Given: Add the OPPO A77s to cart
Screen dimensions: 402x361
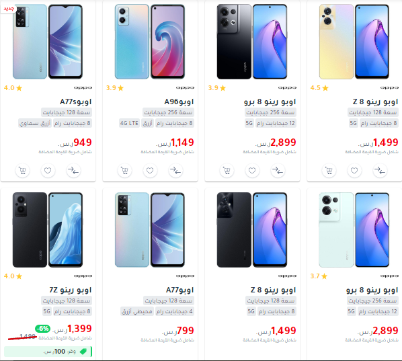Looking at the screenshot, I should click(x=23, y=171).
